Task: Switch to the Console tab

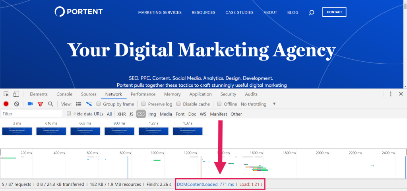Action: coord(64,94)
